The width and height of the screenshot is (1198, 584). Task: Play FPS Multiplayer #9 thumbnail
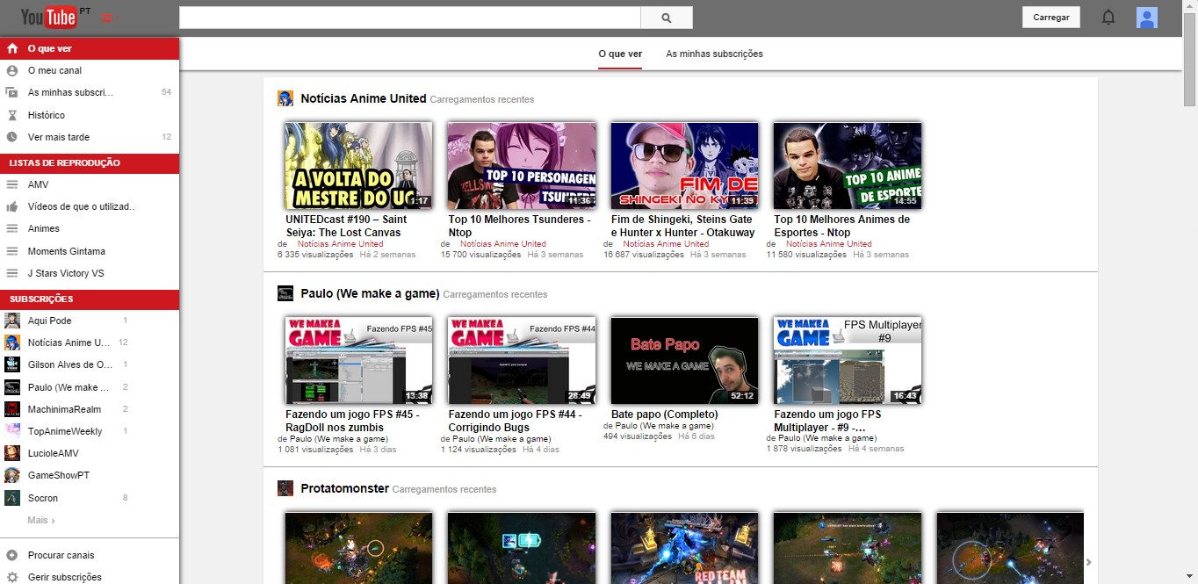click(848, 360)
